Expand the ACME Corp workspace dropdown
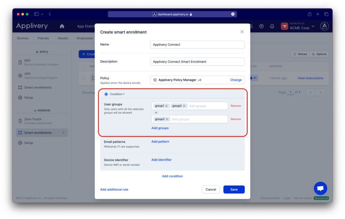345x219 pixels. (x=313, y=26)
